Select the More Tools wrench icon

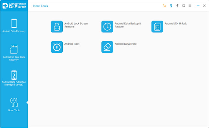point(14,103)
